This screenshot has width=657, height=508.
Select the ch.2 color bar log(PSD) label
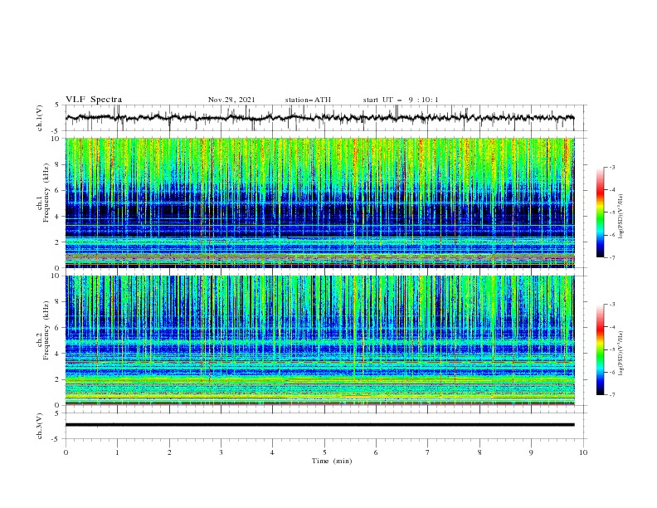620,353
